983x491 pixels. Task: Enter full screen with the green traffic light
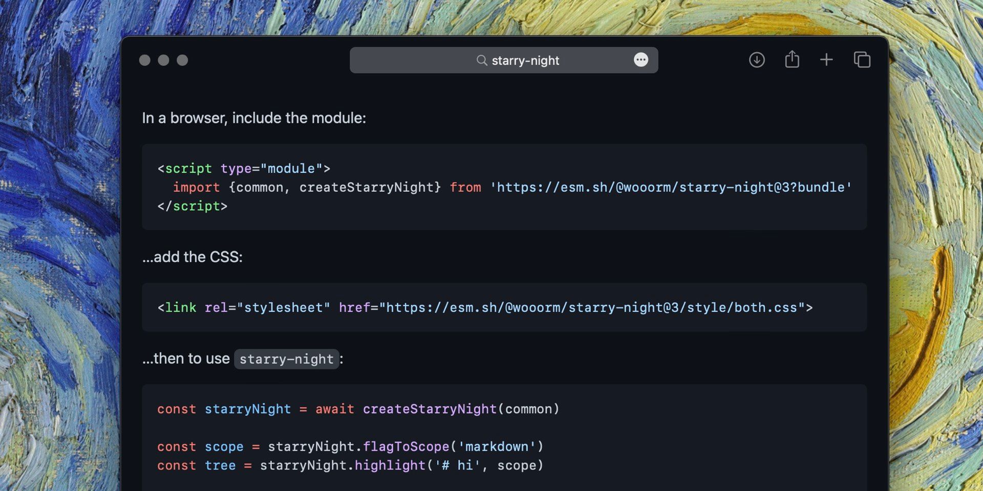tap(183, 60)
